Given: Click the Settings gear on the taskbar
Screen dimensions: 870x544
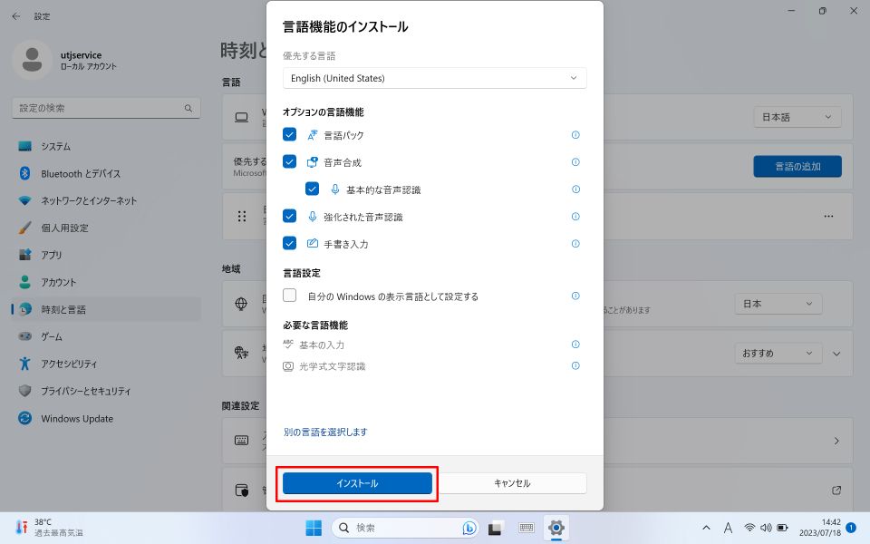Looking at the screenshot, I should 556,528.
